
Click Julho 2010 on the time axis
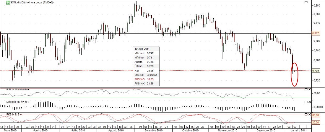pos(77,130)
